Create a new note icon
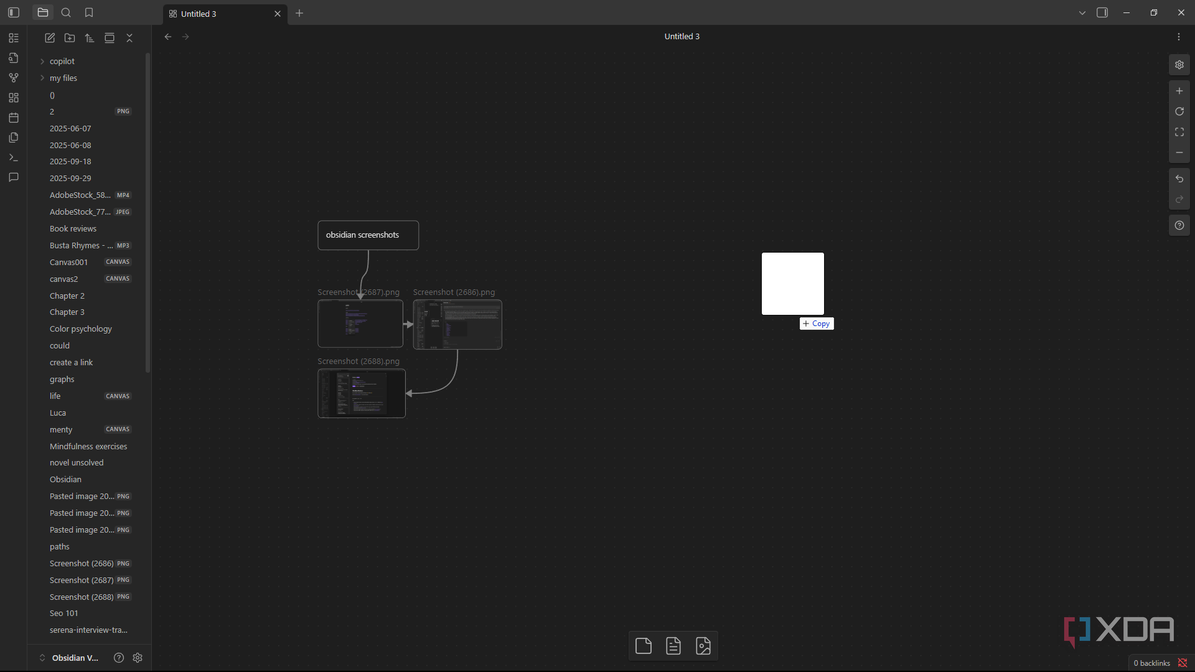Image resolution: width=1195 pixels, height=672 pixels. 50,38
